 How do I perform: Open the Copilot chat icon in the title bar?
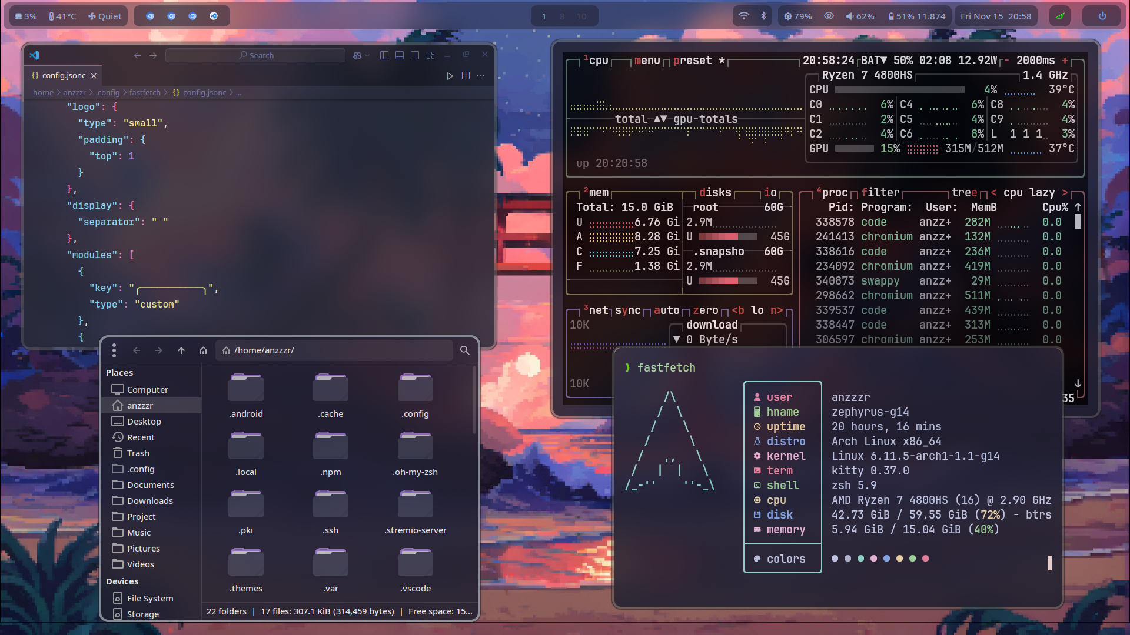point(357,55)
